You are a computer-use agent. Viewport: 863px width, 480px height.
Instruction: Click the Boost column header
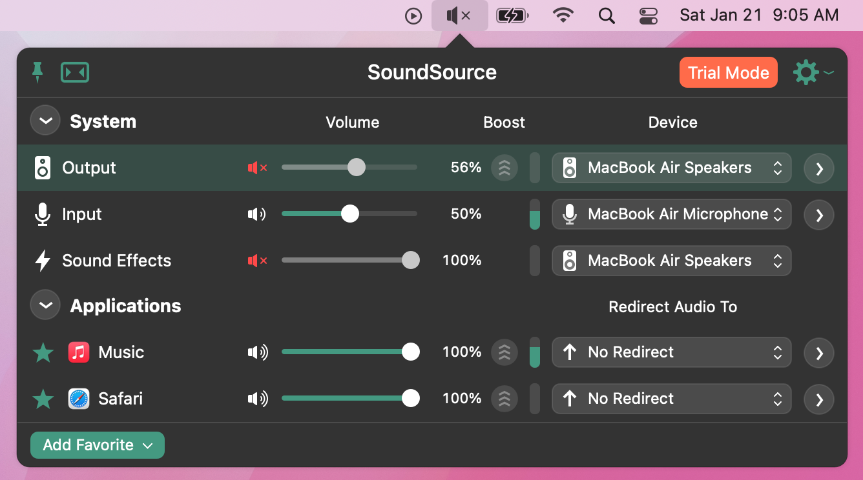504,123
